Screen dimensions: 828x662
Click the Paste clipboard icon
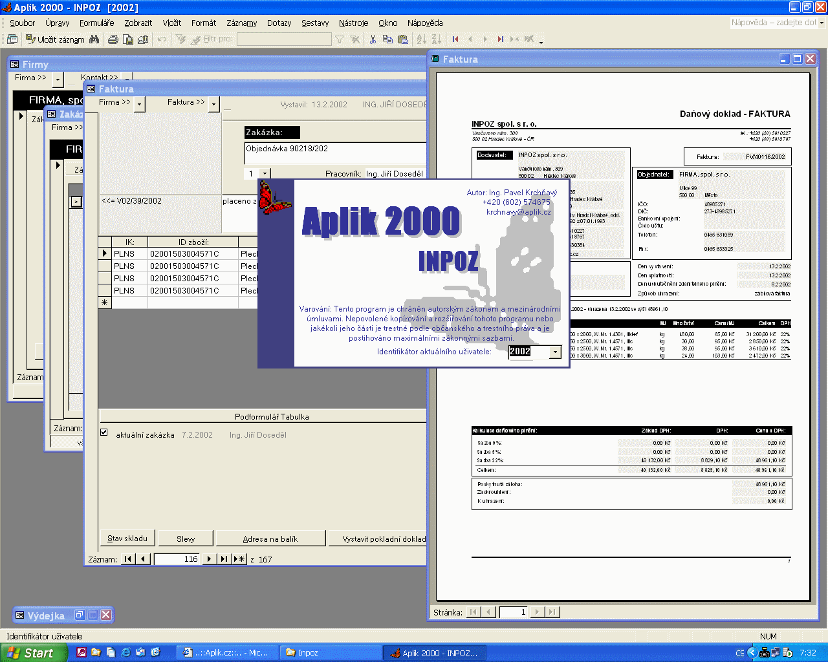[x=403, y=39]
